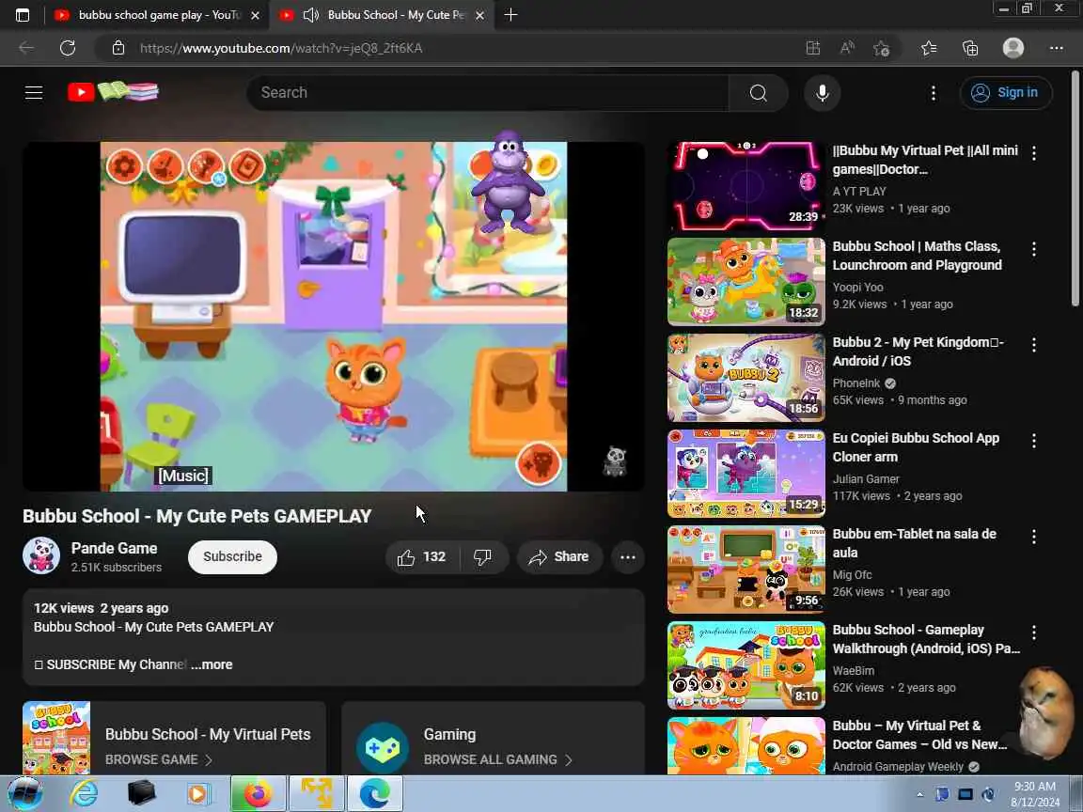Dislike the video with thumbs down
This screenshot has width=1083, height=812.
(x=483, y=557)
